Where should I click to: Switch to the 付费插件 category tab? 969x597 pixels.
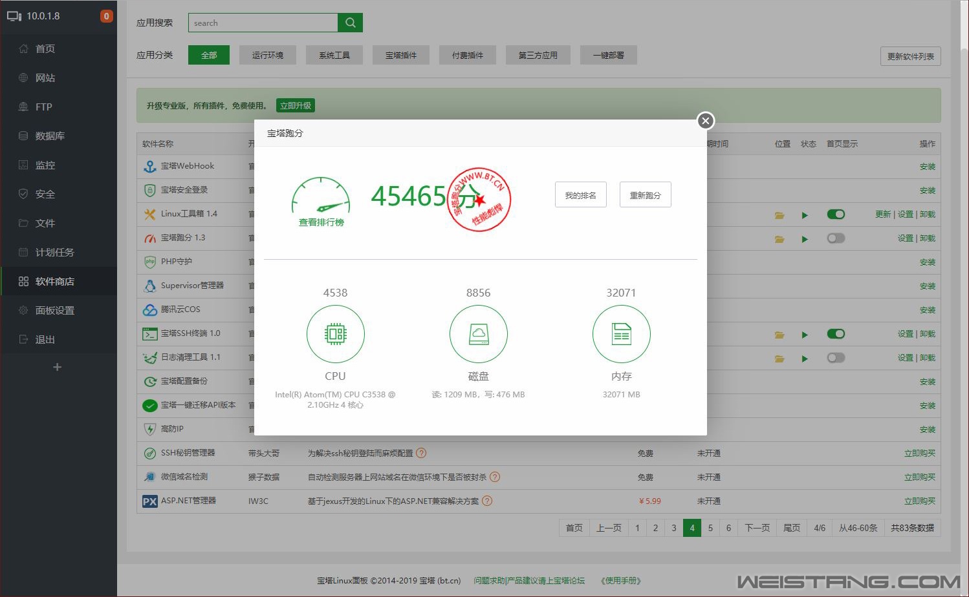(467, 55)
